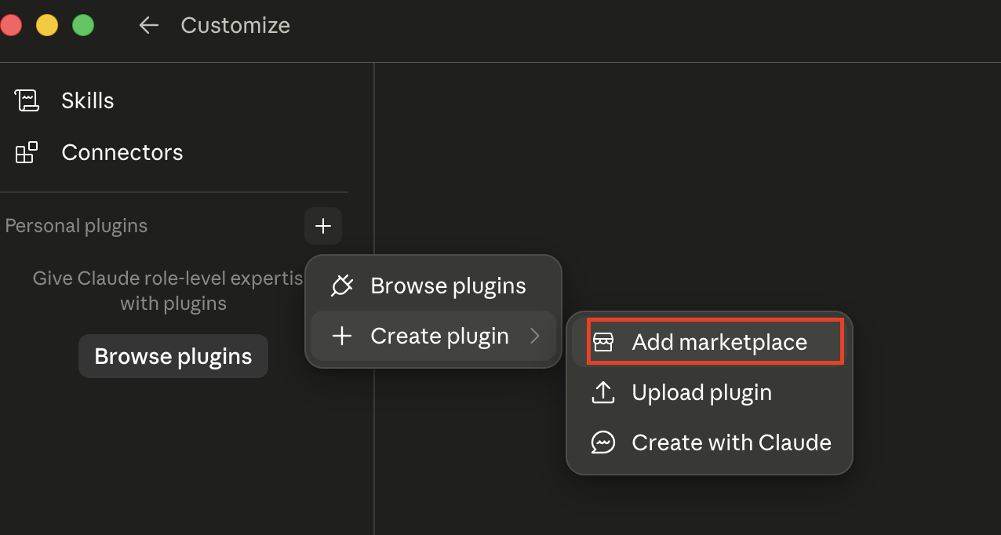Click the Skills scroll icon

coord(27,100)
